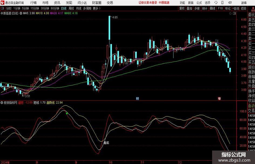Open the 财富圈 menu
This screenshot has width=255, height=164.
pos(97,3)
